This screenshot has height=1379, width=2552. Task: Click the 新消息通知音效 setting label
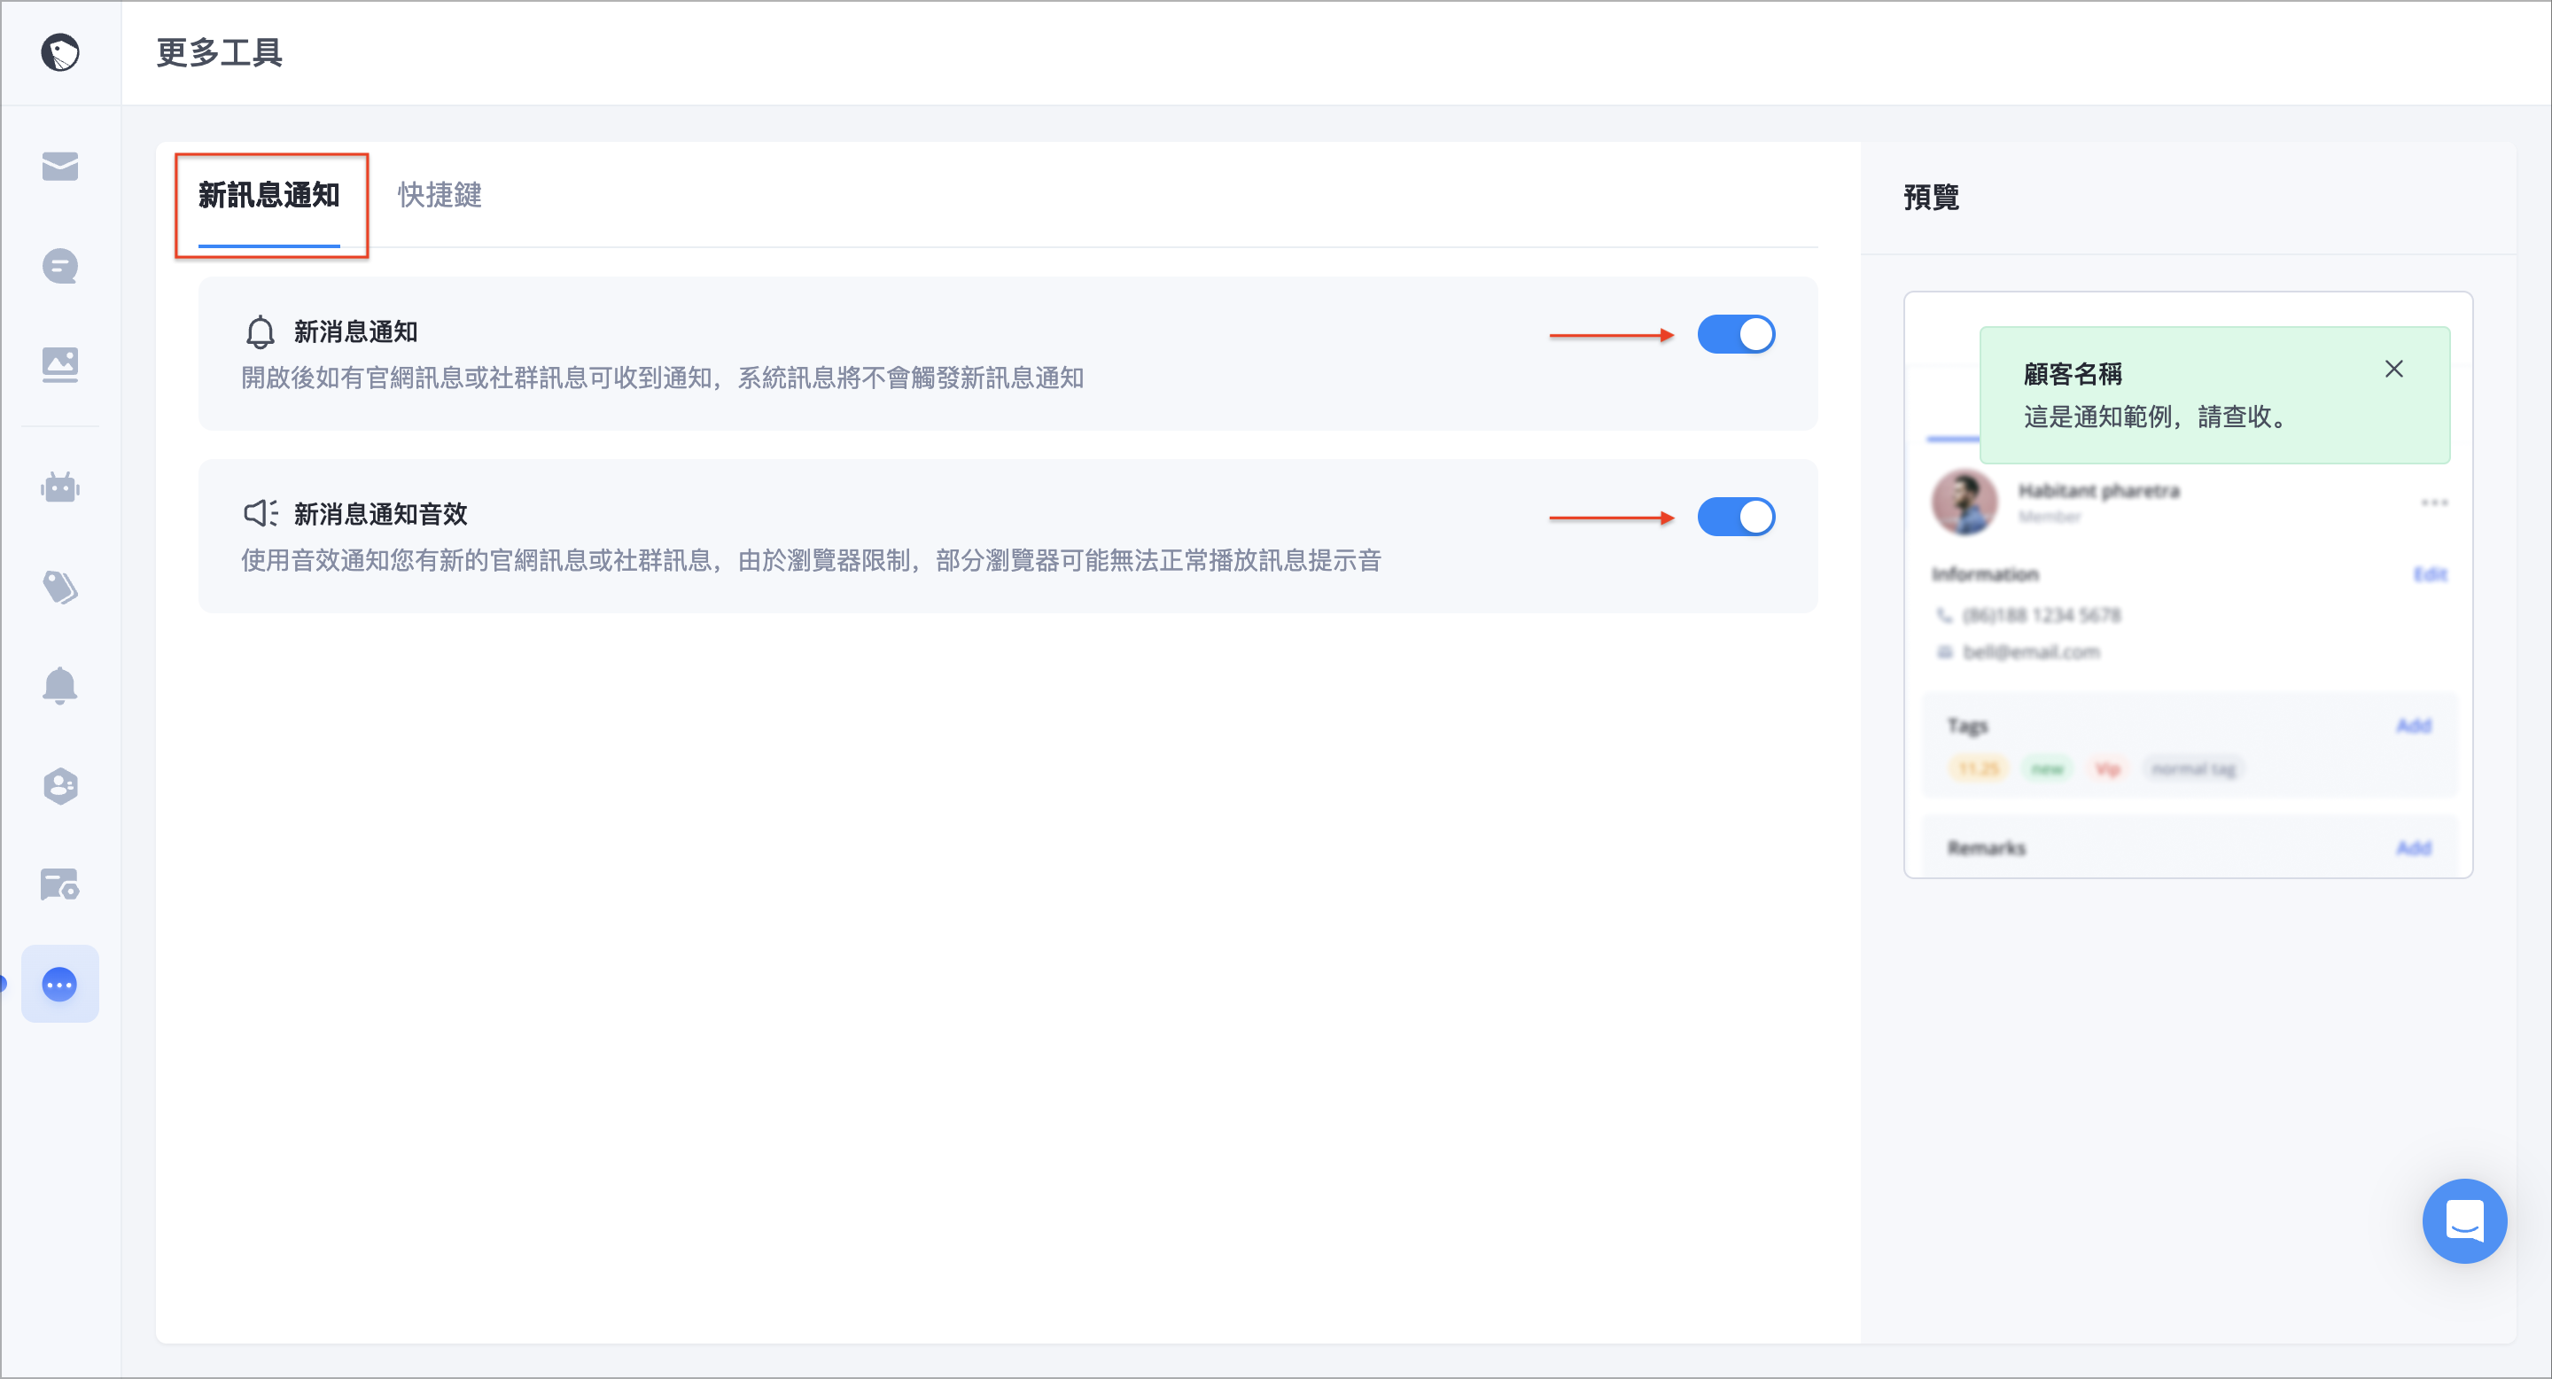tap(380, 514)
